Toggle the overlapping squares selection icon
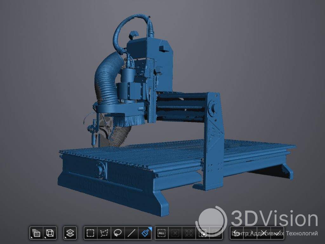This screenshot has height=244, width=325. pyautogui.click(x=202, y=233)
